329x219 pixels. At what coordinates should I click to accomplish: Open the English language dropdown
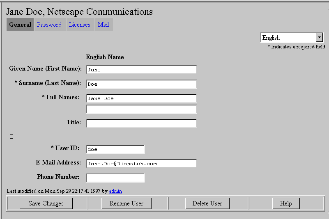(292, 38)
